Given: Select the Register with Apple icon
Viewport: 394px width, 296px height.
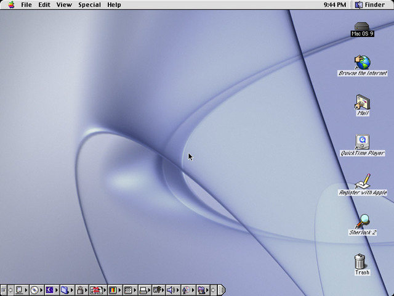Looking at the screenshot, I should (363, 181).
